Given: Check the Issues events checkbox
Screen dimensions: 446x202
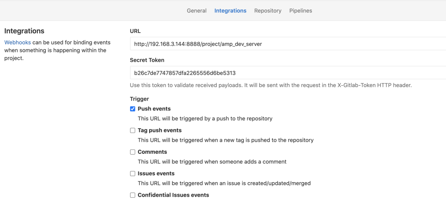Looking at the screenshot, I should coord(133,174).
